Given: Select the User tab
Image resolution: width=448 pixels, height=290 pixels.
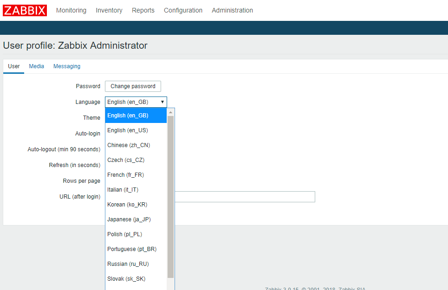Looking at the screenshot, I should 14,66.
